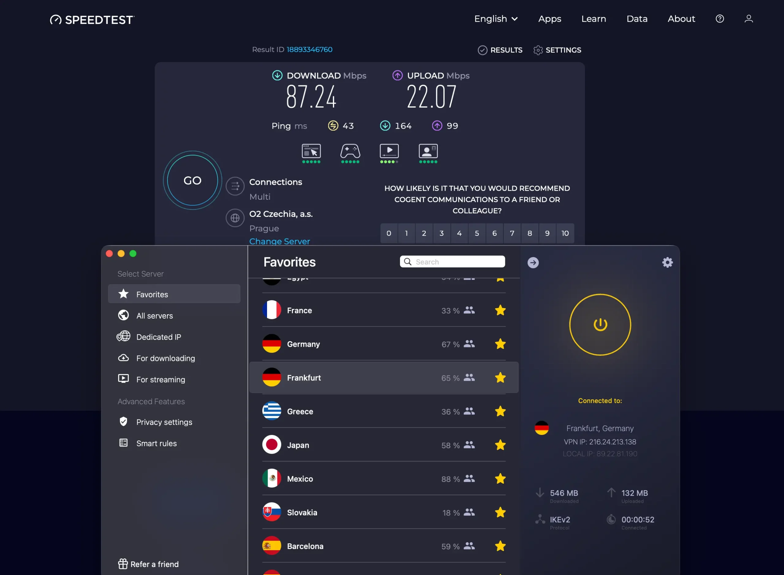Collapse the server list panel arrow
The width and height of the screenshot is (784, 575).
(x=533, y=263)
